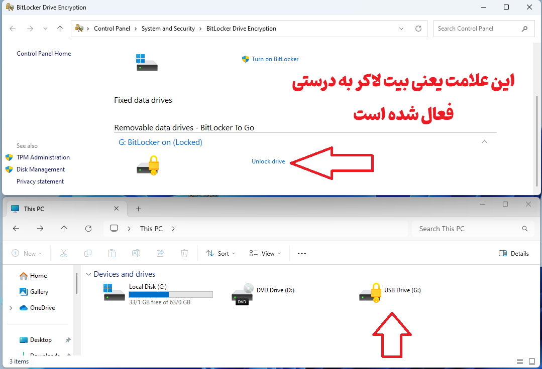The image size is (542, 369).
Task: Open the three-dots See more menu
Action: coord(301,254)
